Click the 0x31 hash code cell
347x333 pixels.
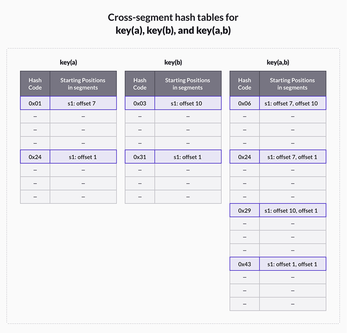click(140, 157)
